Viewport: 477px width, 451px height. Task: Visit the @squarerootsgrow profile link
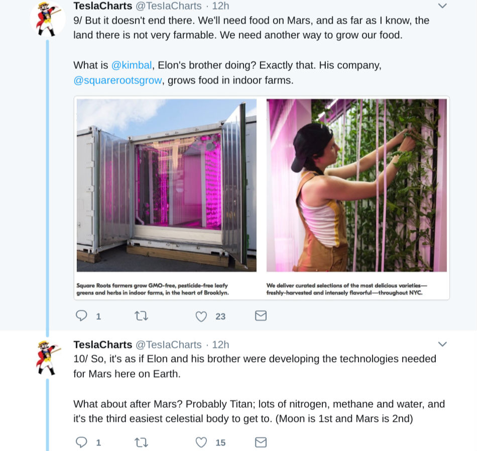pyautogui.click(x=117, y=80)
